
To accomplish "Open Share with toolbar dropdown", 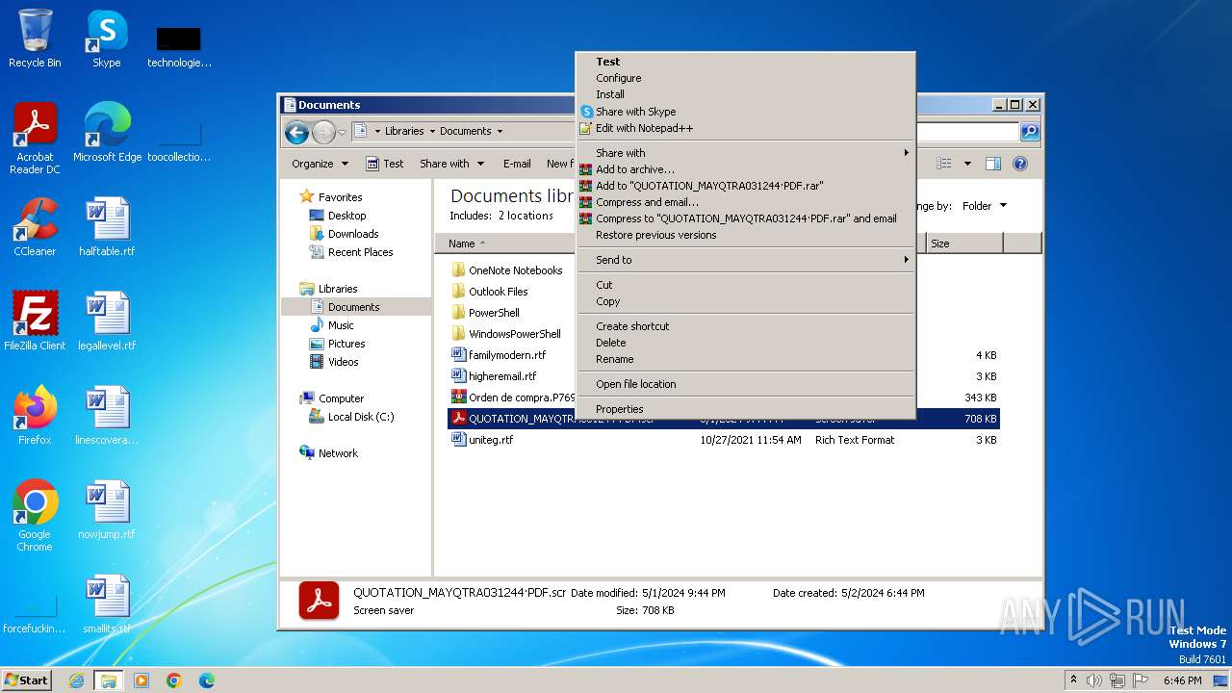I will pyautogui.click(x=451, y=164).
